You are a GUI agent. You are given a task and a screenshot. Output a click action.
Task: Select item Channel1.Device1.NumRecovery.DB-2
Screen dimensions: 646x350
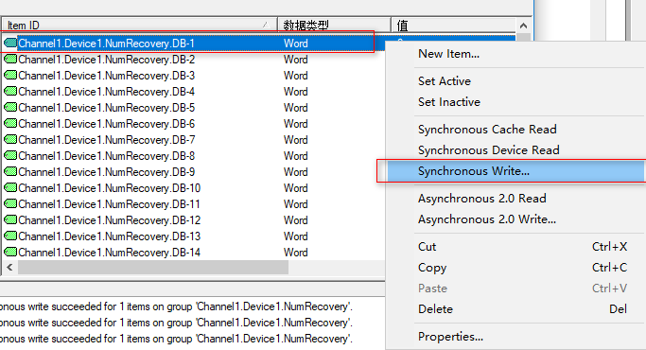pos(106,59)
